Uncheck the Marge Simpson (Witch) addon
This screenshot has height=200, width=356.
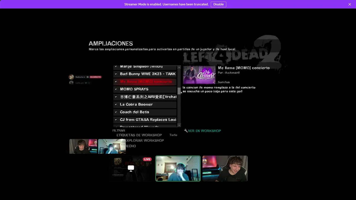(x=116, y=67)
